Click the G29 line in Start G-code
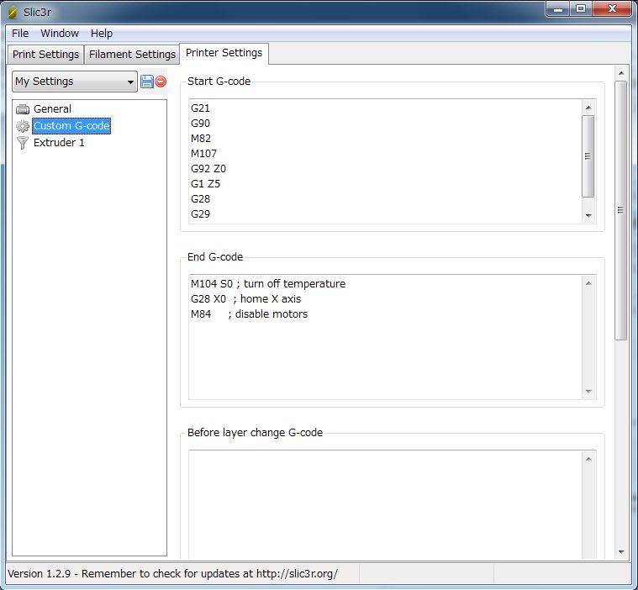 coord(201,214)
